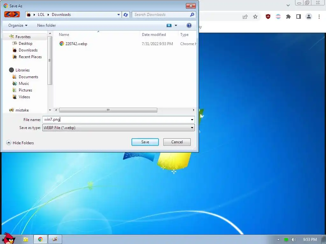Share this page in Chrome toolbar

(245, 17)
